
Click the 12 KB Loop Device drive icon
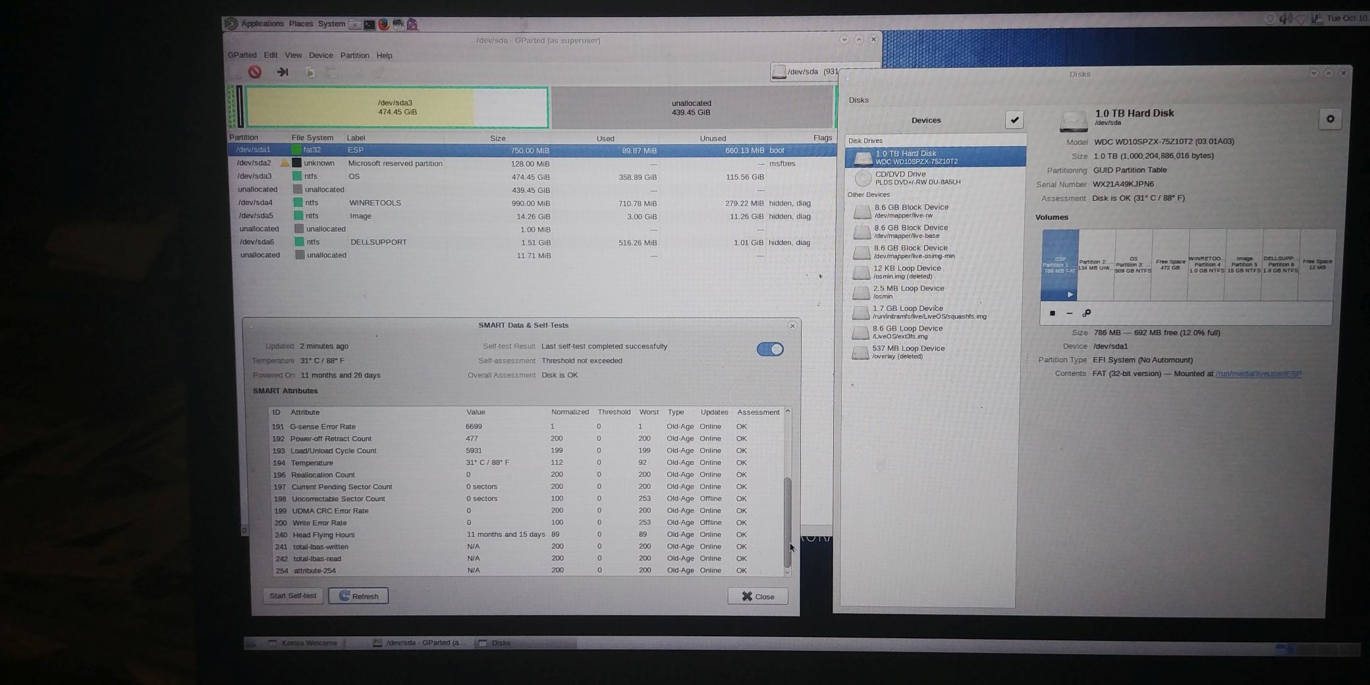pyautogui.click(x=861, y=272)
